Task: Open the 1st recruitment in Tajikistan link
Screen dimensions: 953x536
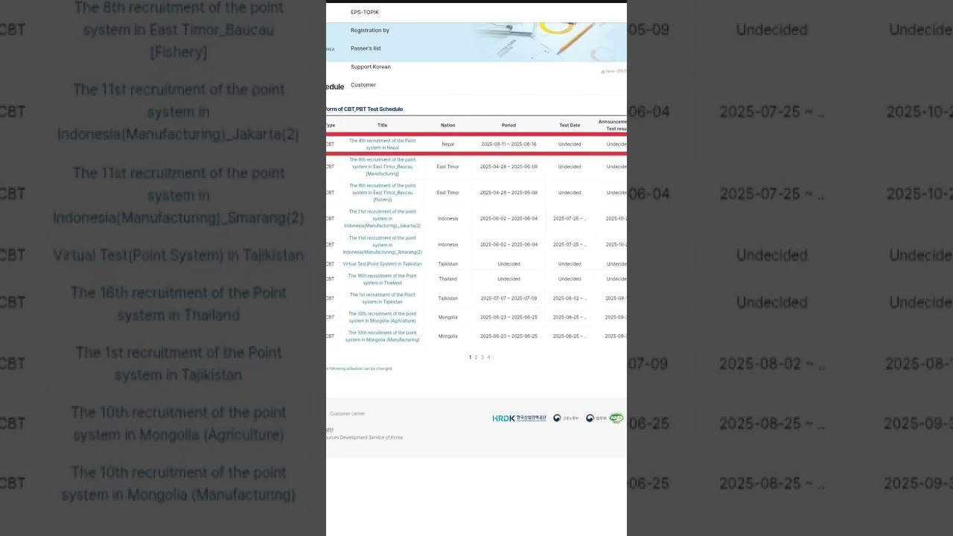Action: tap(383, 299)
